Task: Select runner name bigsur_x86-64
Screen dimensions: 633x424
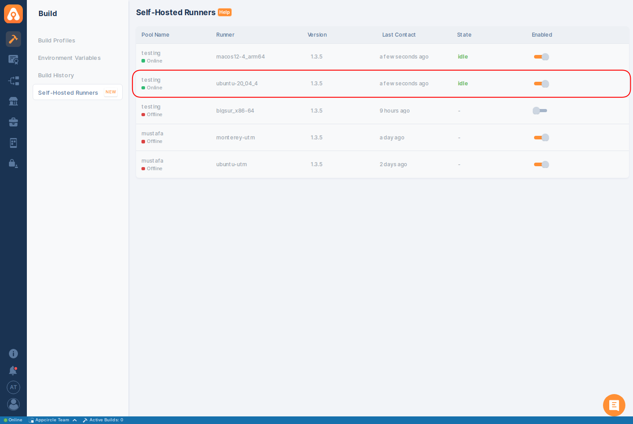Action: [235, 111]
